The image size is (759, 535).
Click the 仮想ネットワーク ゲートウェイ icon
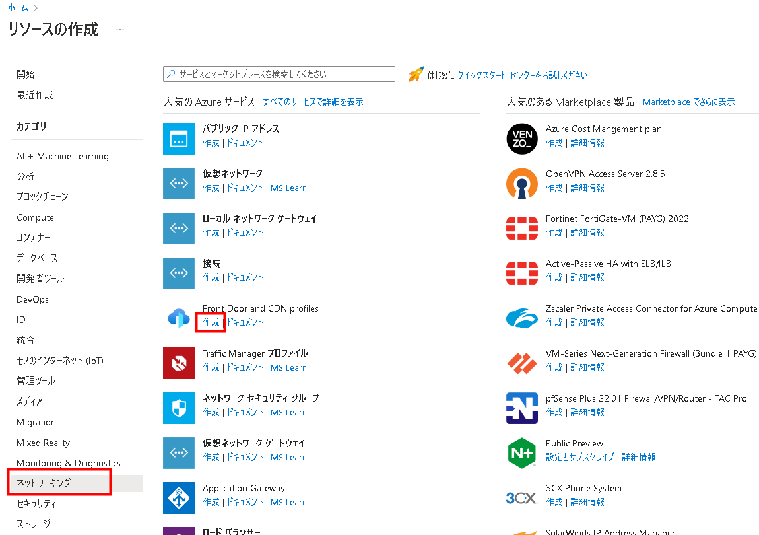tap(179, 453)
